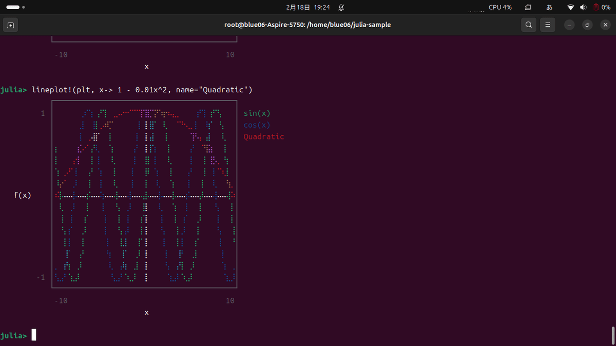This screenshot has width=616, height=346.
Task: Mute audio via the volume indicator
Action: (583, 7)
